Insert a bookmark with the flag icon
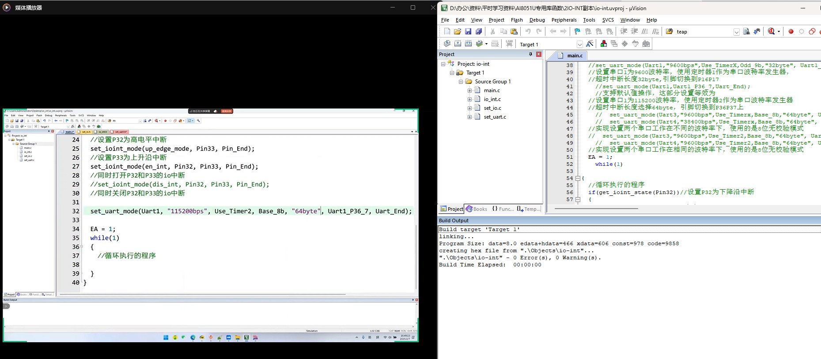The width and height of the screenshot is (821, 359). pyautogui.click(x=577, y=31)
